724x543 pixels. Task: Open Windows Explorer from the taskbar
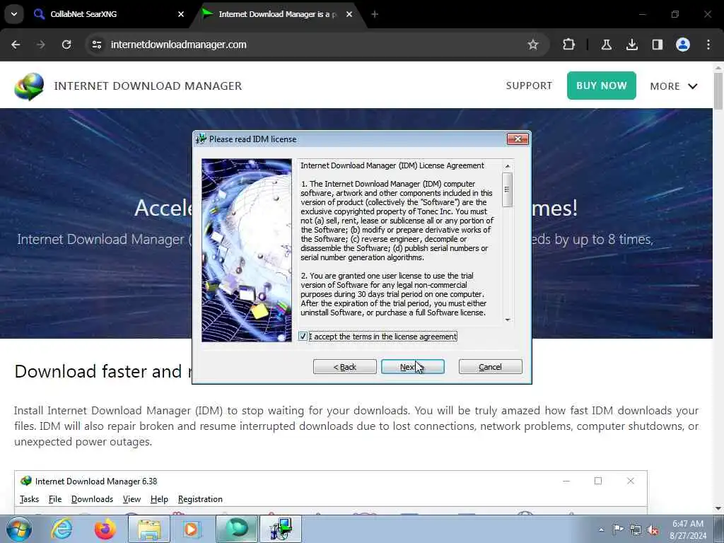click(x=148, y=529)
